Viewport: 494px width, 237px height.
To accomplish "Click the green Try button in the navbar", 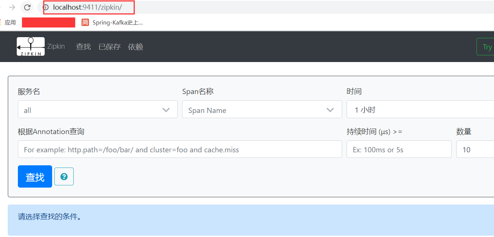I will click(x=485, y=47).
